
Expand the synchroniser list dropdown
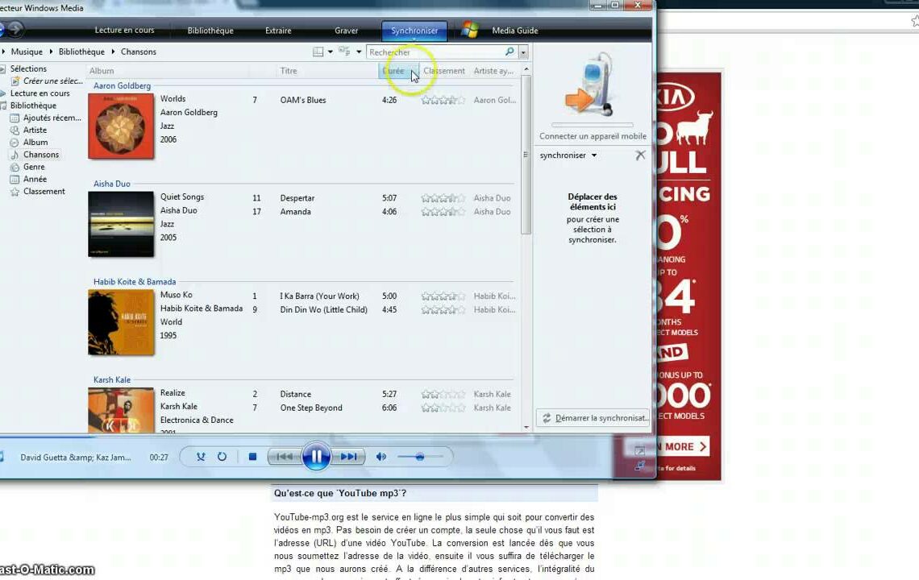tap(594, 155)
